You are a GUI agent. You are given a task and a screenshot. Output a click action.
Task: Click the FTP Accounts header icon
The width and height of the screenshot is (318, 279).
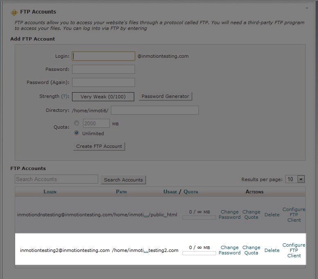(x=14, y=12)
